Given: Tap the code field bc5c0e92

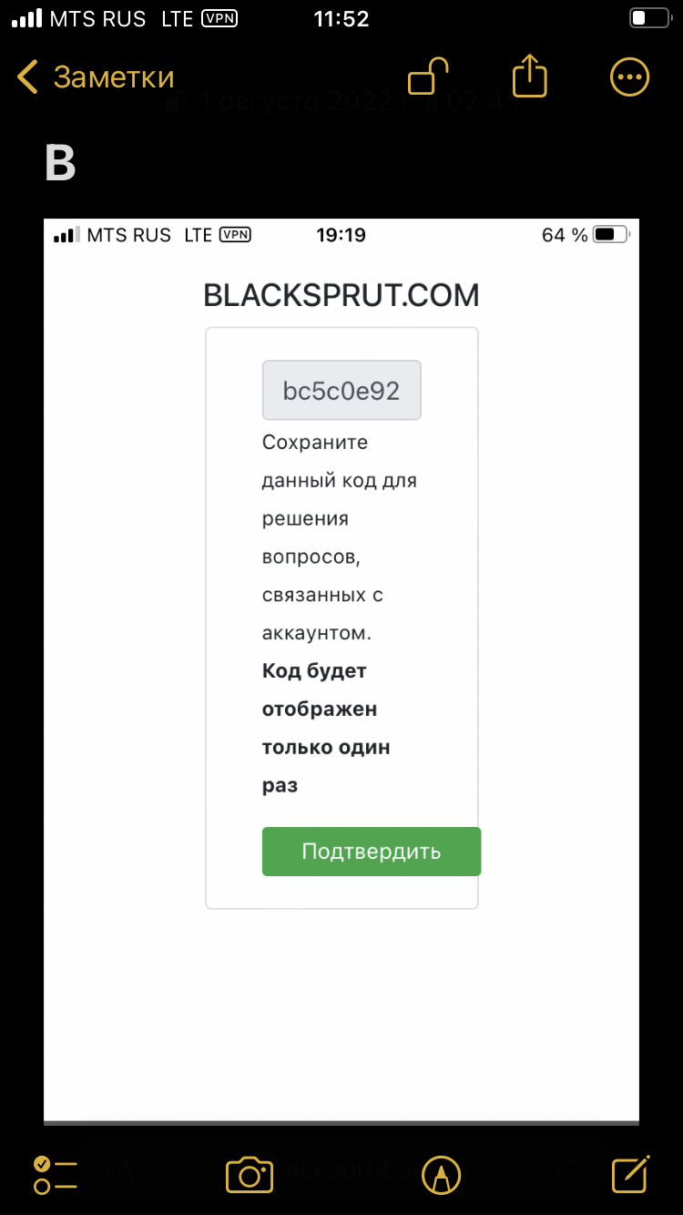Looking at the screenshot, I should (341, 391).
